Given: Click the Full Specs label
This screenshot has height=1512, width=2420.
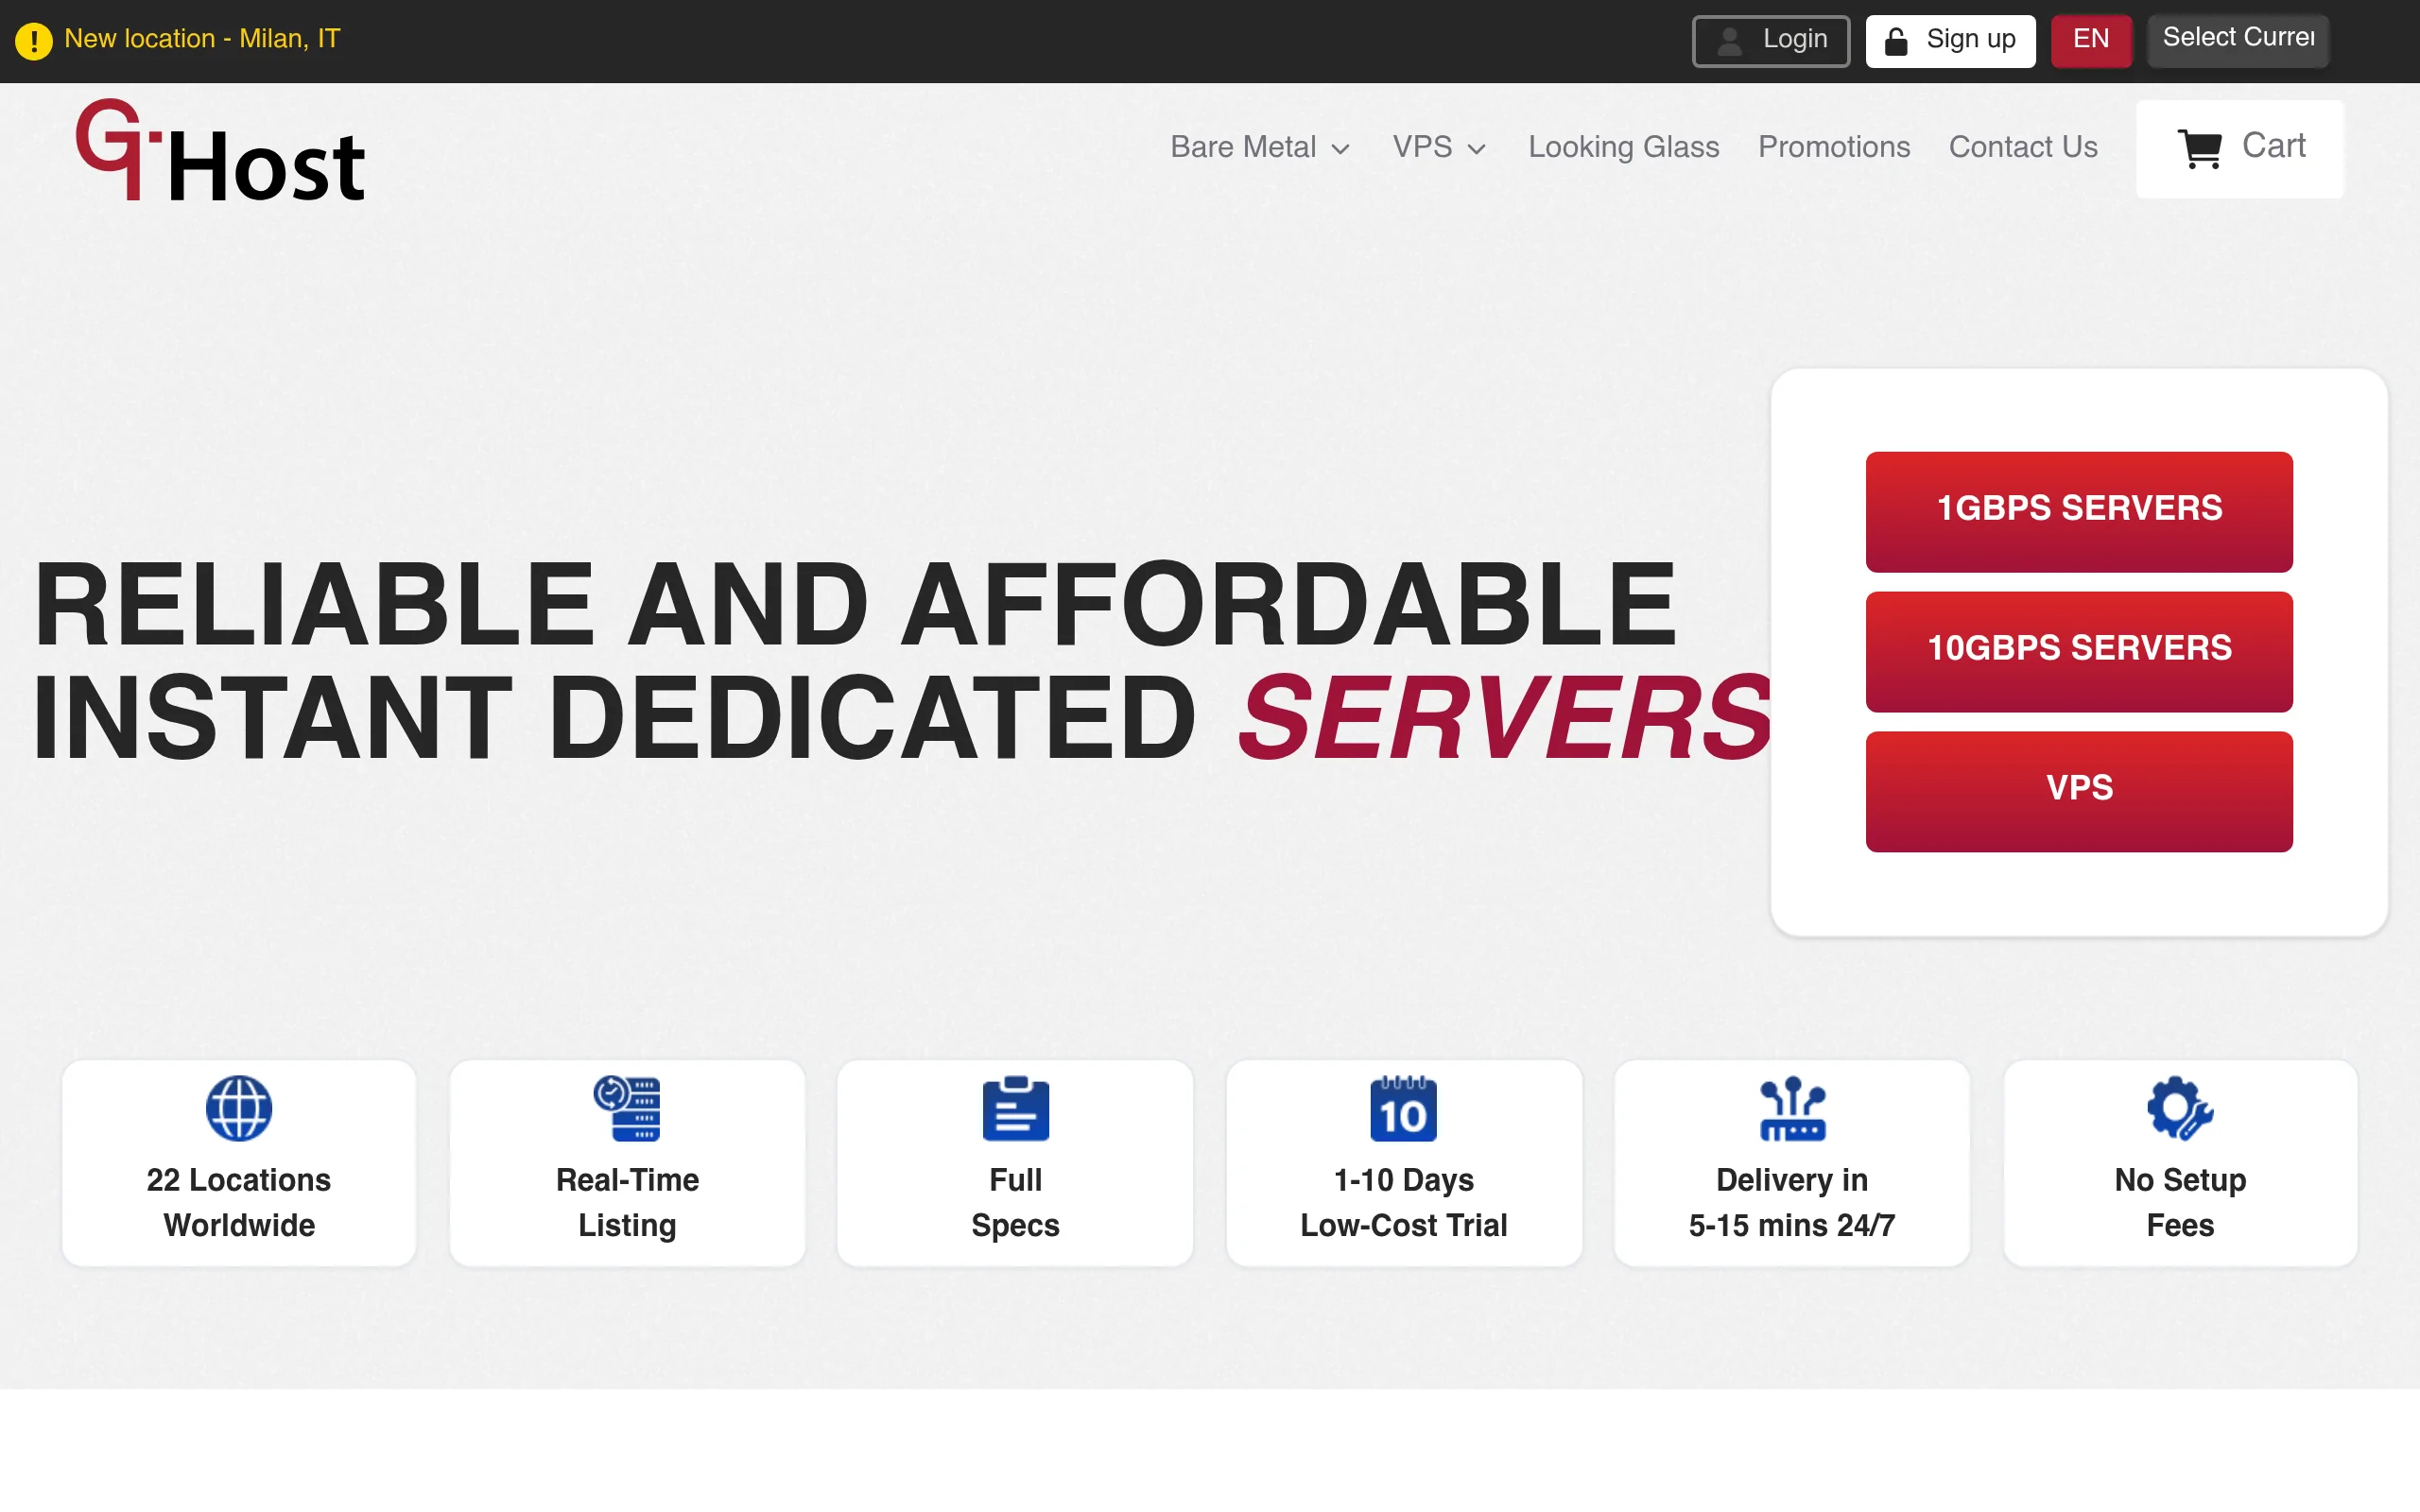Looking at the screenshot, I should pyautogui.click(x=1015, y=1202).
